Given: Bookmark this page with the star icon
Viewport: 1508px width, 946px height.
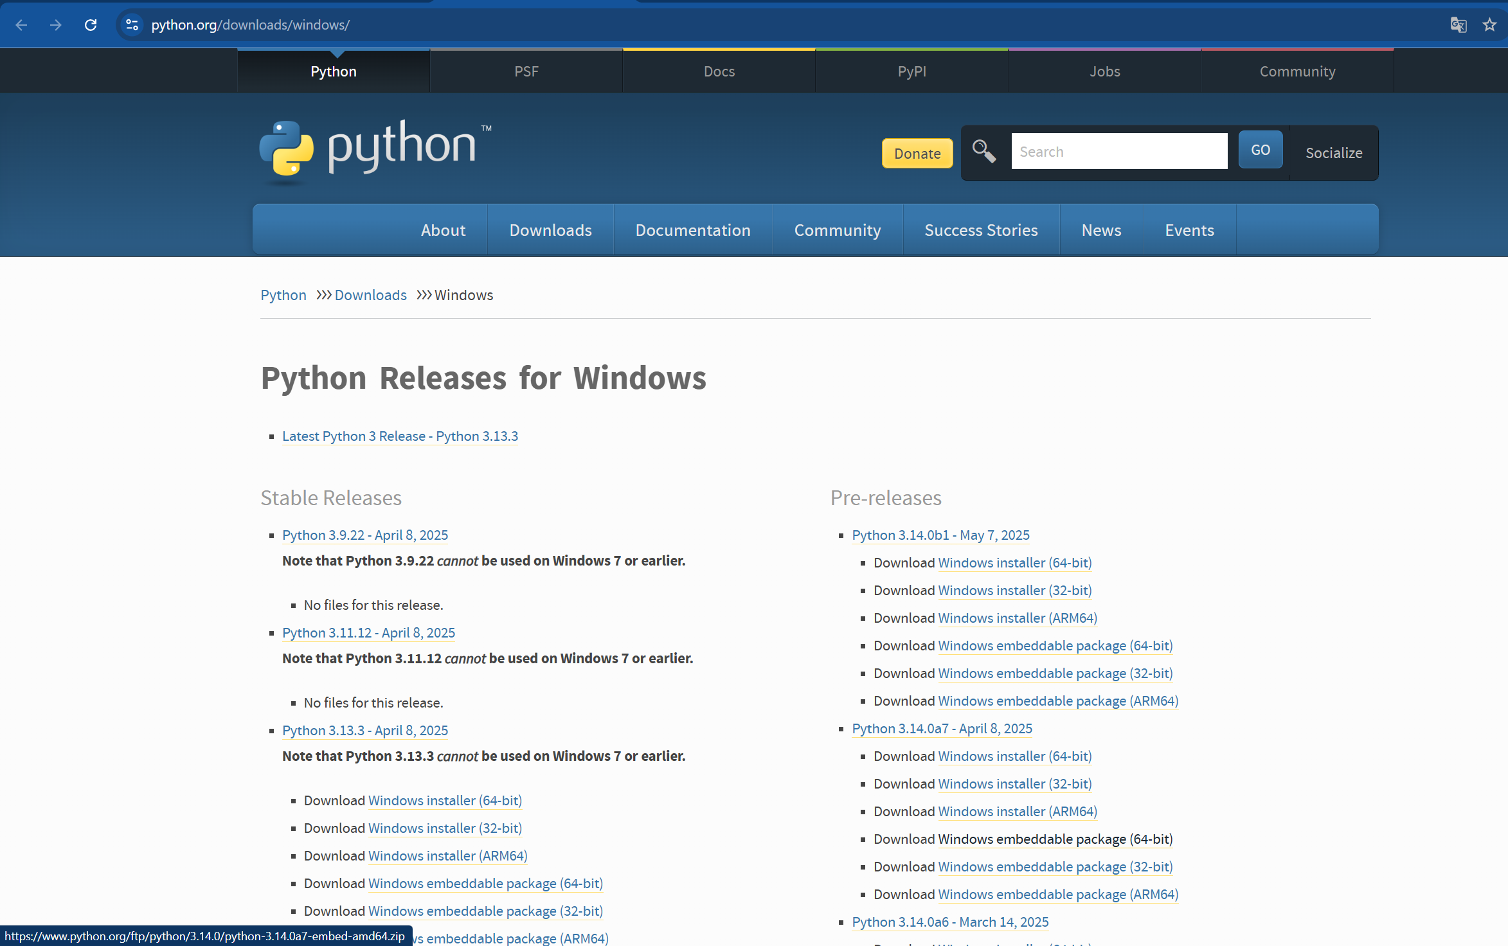Looking at the screenshot, I should point(1489,25).
